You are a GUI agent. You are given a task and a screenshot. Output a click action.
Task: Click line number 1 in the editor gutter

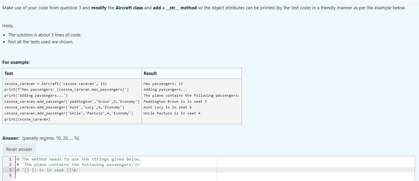[x=10, y=159]
